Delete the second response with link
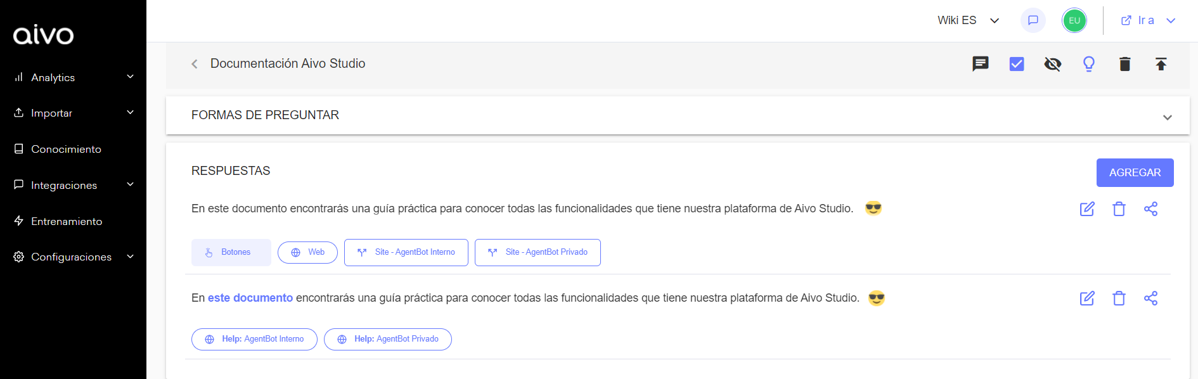The height and width of the screenshot is (379, 1198). pyautogui.click(x=1119, y=298)
